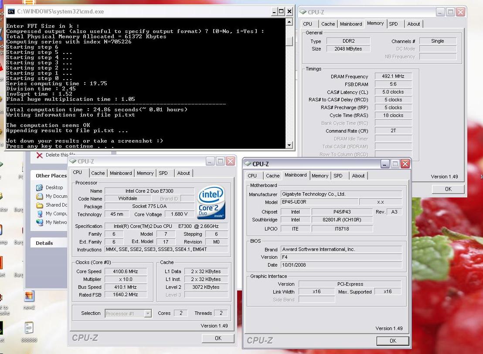Click the Memory Size 2048 MBytes field
Image resolution: width=483 pixels, height=354 pixels.
pyautogui.click(x=348, y=49)
